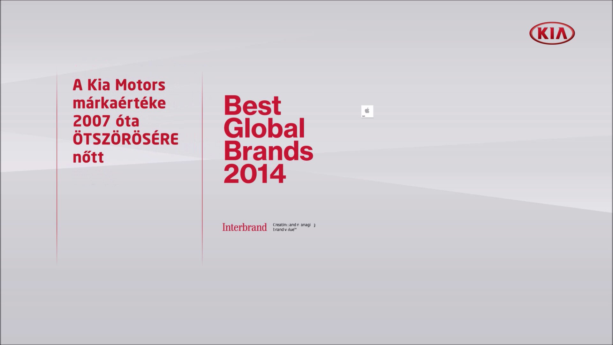The width and height of the screenshot is (613, 345).
Task: Click the Kia logo emblem
Action: (x=552, y=33)
